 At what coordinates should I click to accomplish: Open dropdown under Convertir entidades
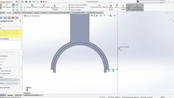(x=44, y=10)
